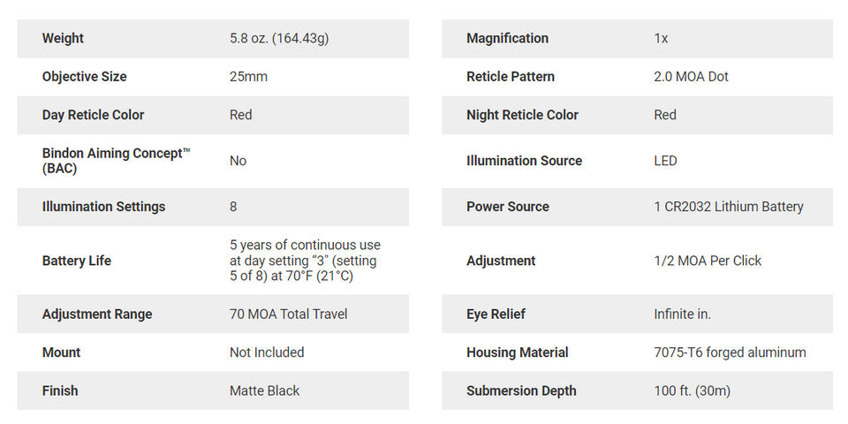
Task: Click the 1/2 MOA Per Click adjustment value
Action: point(707,261)
